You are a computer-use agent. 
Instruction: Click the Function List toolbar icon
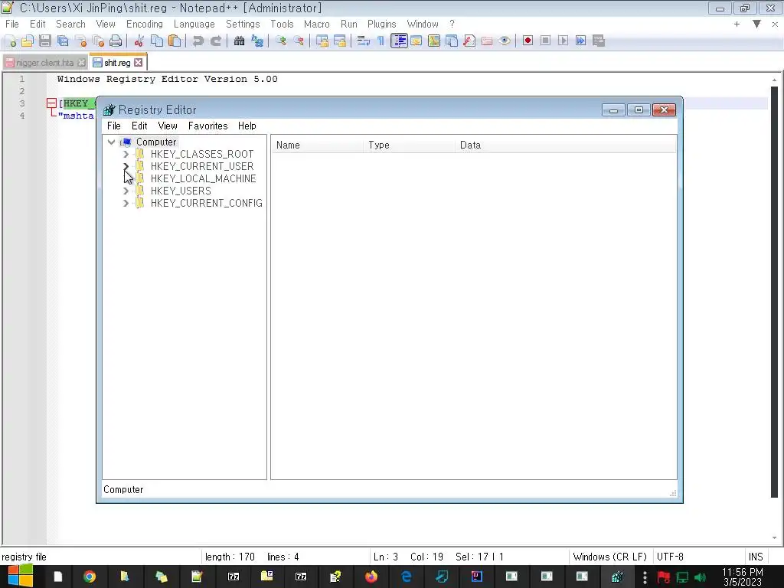point(469,41)
